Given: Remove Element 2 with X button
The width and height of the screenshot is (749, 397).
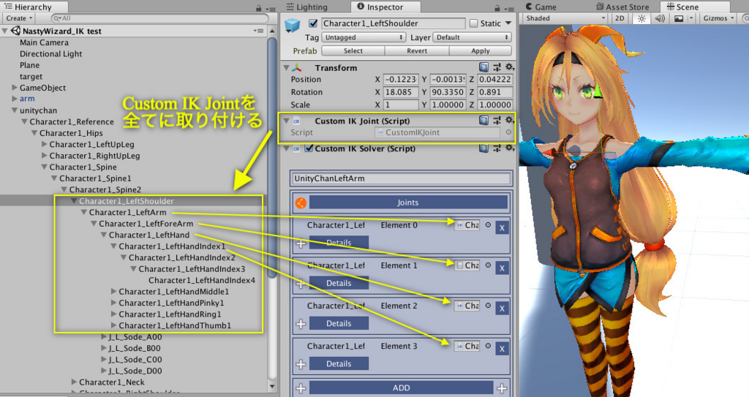Looking at the screenshot, I should 502,308.
